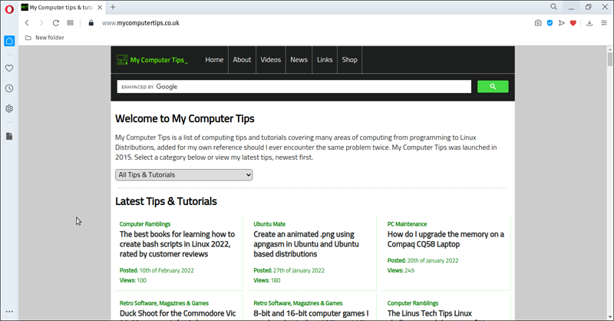Open a new tab with the plus button
Viewport: 614px width, 321px height.
click(113, 7)
